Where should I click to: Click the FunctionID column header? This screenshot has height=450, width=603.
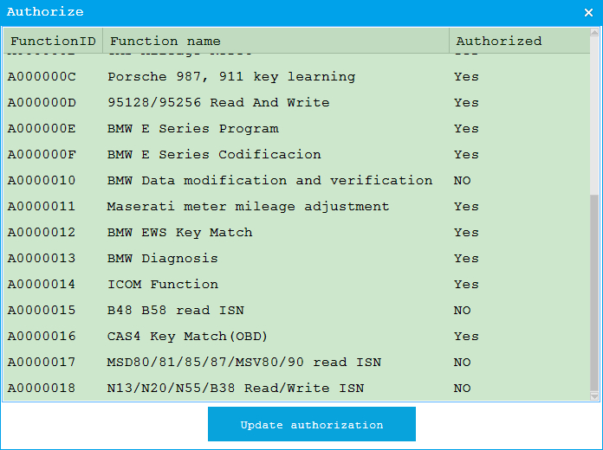[52, 41]
